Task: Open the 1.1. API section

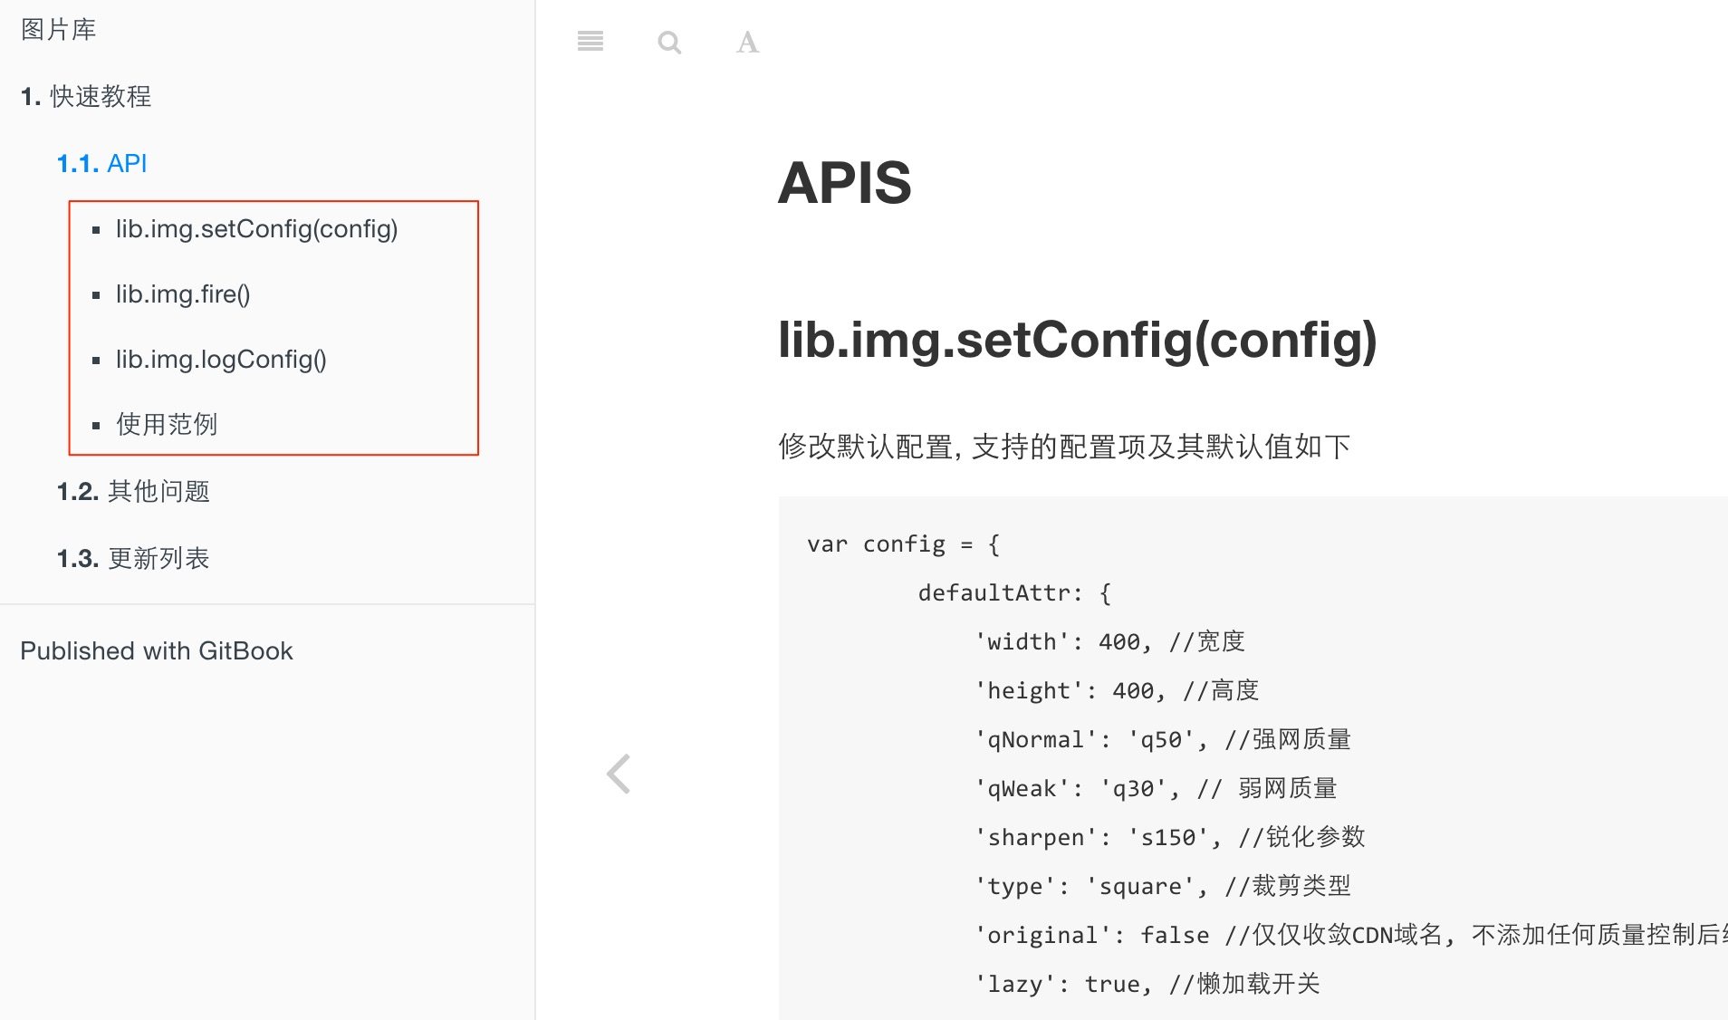Action: pyautogui.click(x=101, y=163)
